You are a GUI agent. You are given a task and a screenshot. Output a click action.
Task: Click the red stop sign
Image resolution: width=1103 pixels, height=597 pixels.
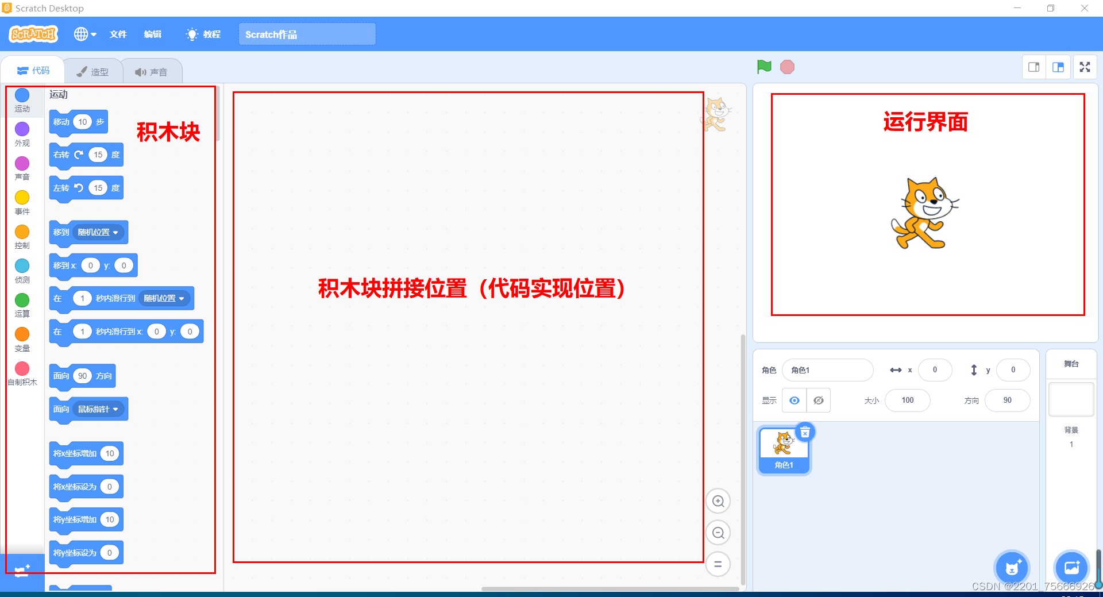tap(787, 67)
